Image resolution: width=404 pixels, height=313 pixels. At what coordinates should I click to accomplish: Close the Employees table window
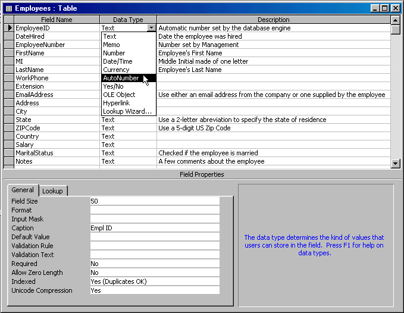395,8
